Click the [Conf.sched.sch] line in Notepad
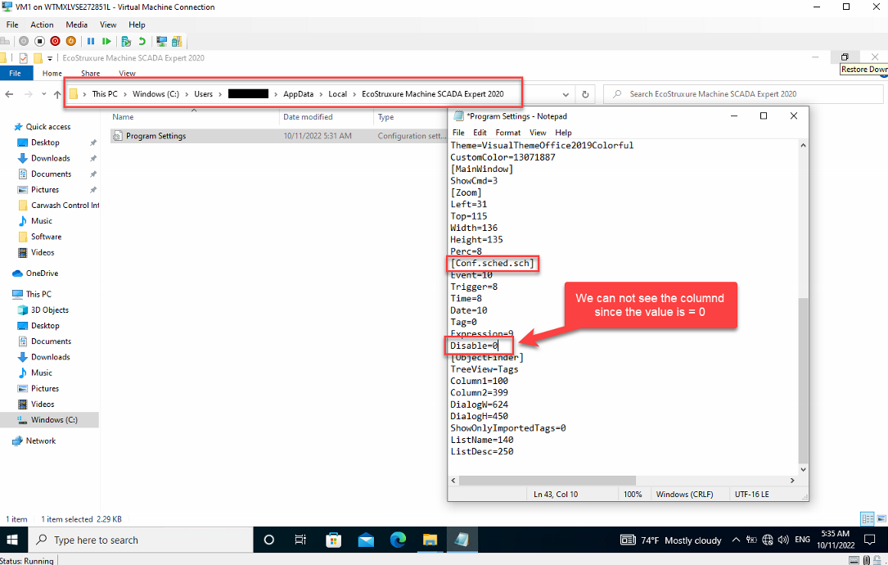Image resolution: width=888 pixels, height=565 pixels. 492,263
